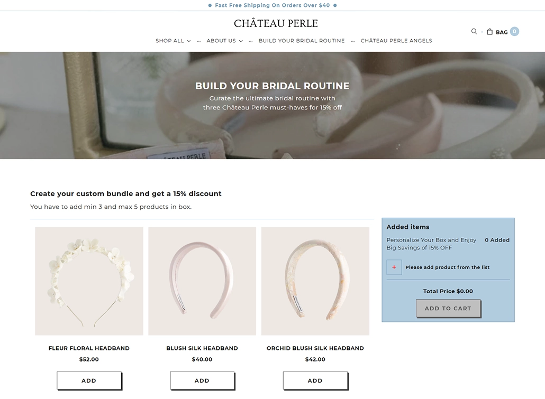Click the Add To Cart button
Image resolution: width=545 pixels, height=399 pixels.
[448, 308]
